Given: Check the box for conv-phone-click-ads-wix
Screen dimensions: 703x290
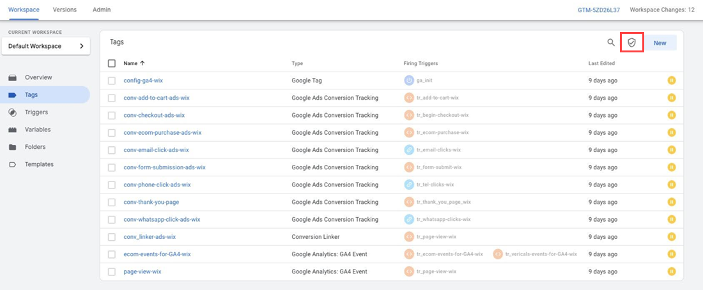Looking at the screenshot, I should (x=112, y=185).
